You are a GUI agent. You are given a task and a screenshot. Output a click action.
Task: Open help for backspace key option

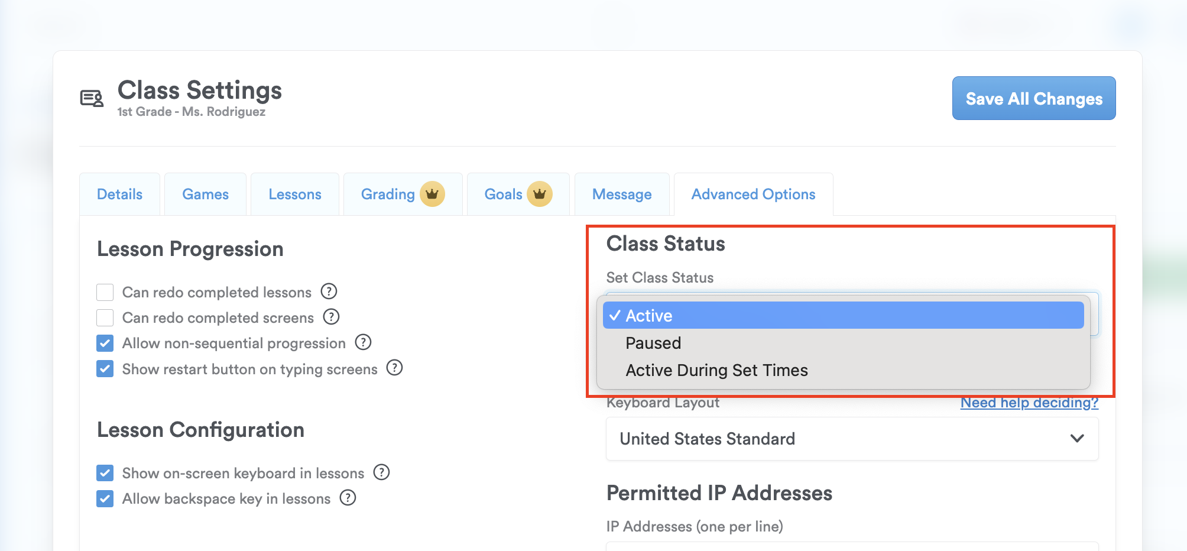tap(348, 498)
